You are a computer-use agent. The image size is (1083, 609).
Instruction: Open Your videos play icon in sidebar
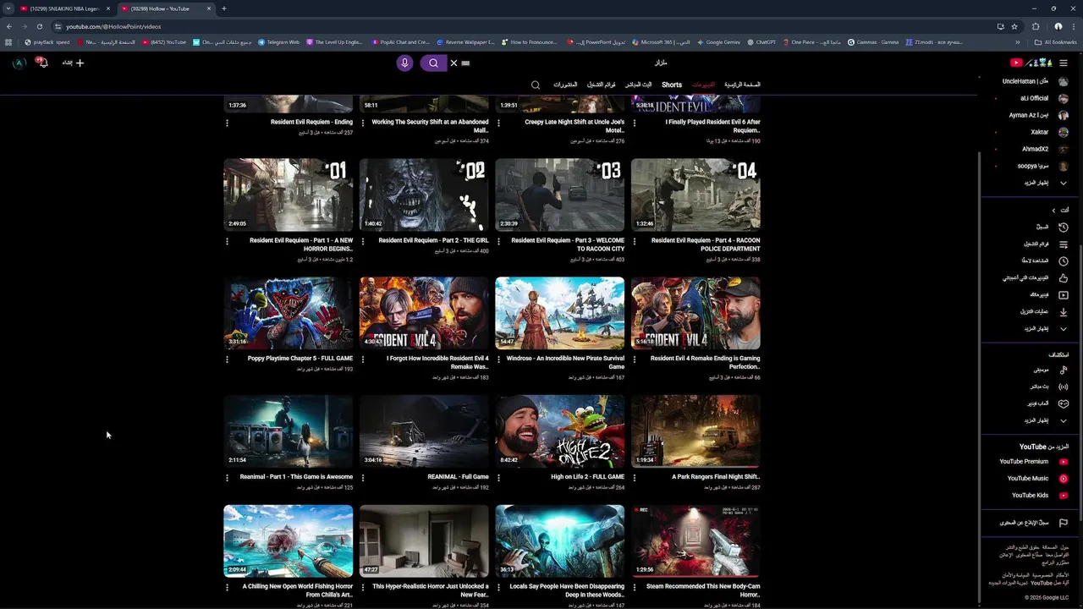[x=1064, y=294]
